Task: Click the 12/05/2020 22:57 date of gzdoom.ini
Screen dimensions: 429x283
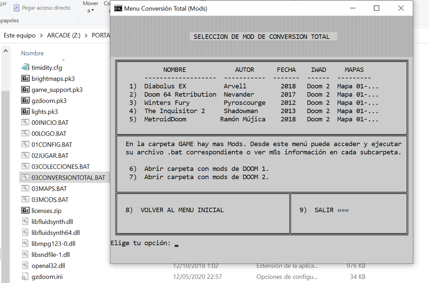Action: [x=198, y=277]
